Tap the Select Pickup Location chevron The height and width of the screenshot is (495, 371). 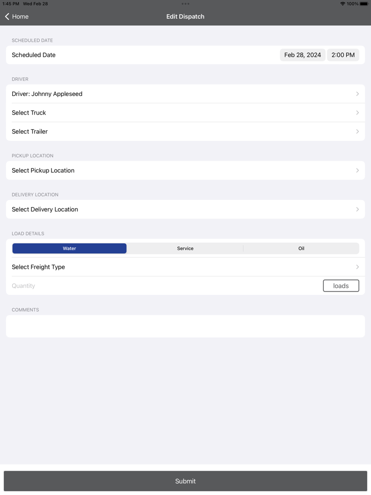(x=358, y=170)
